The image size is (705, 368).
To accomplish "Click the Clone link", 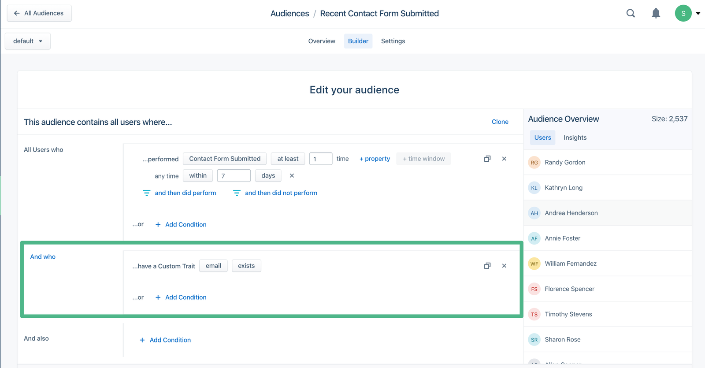I will pos(500,122).
